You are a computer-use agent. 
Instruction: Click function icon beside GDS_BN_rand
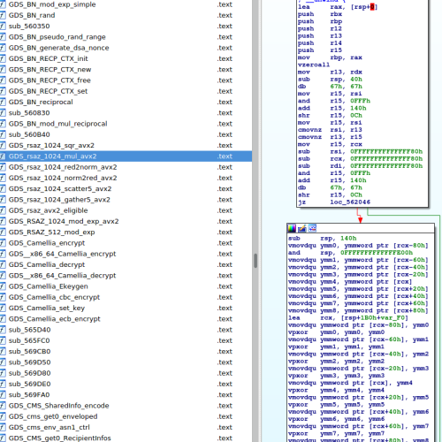(3, 15)
